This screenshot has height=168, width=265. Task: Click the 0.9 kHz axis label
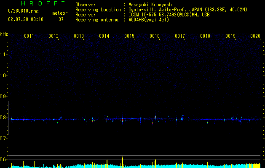click(x=3, y=97)
